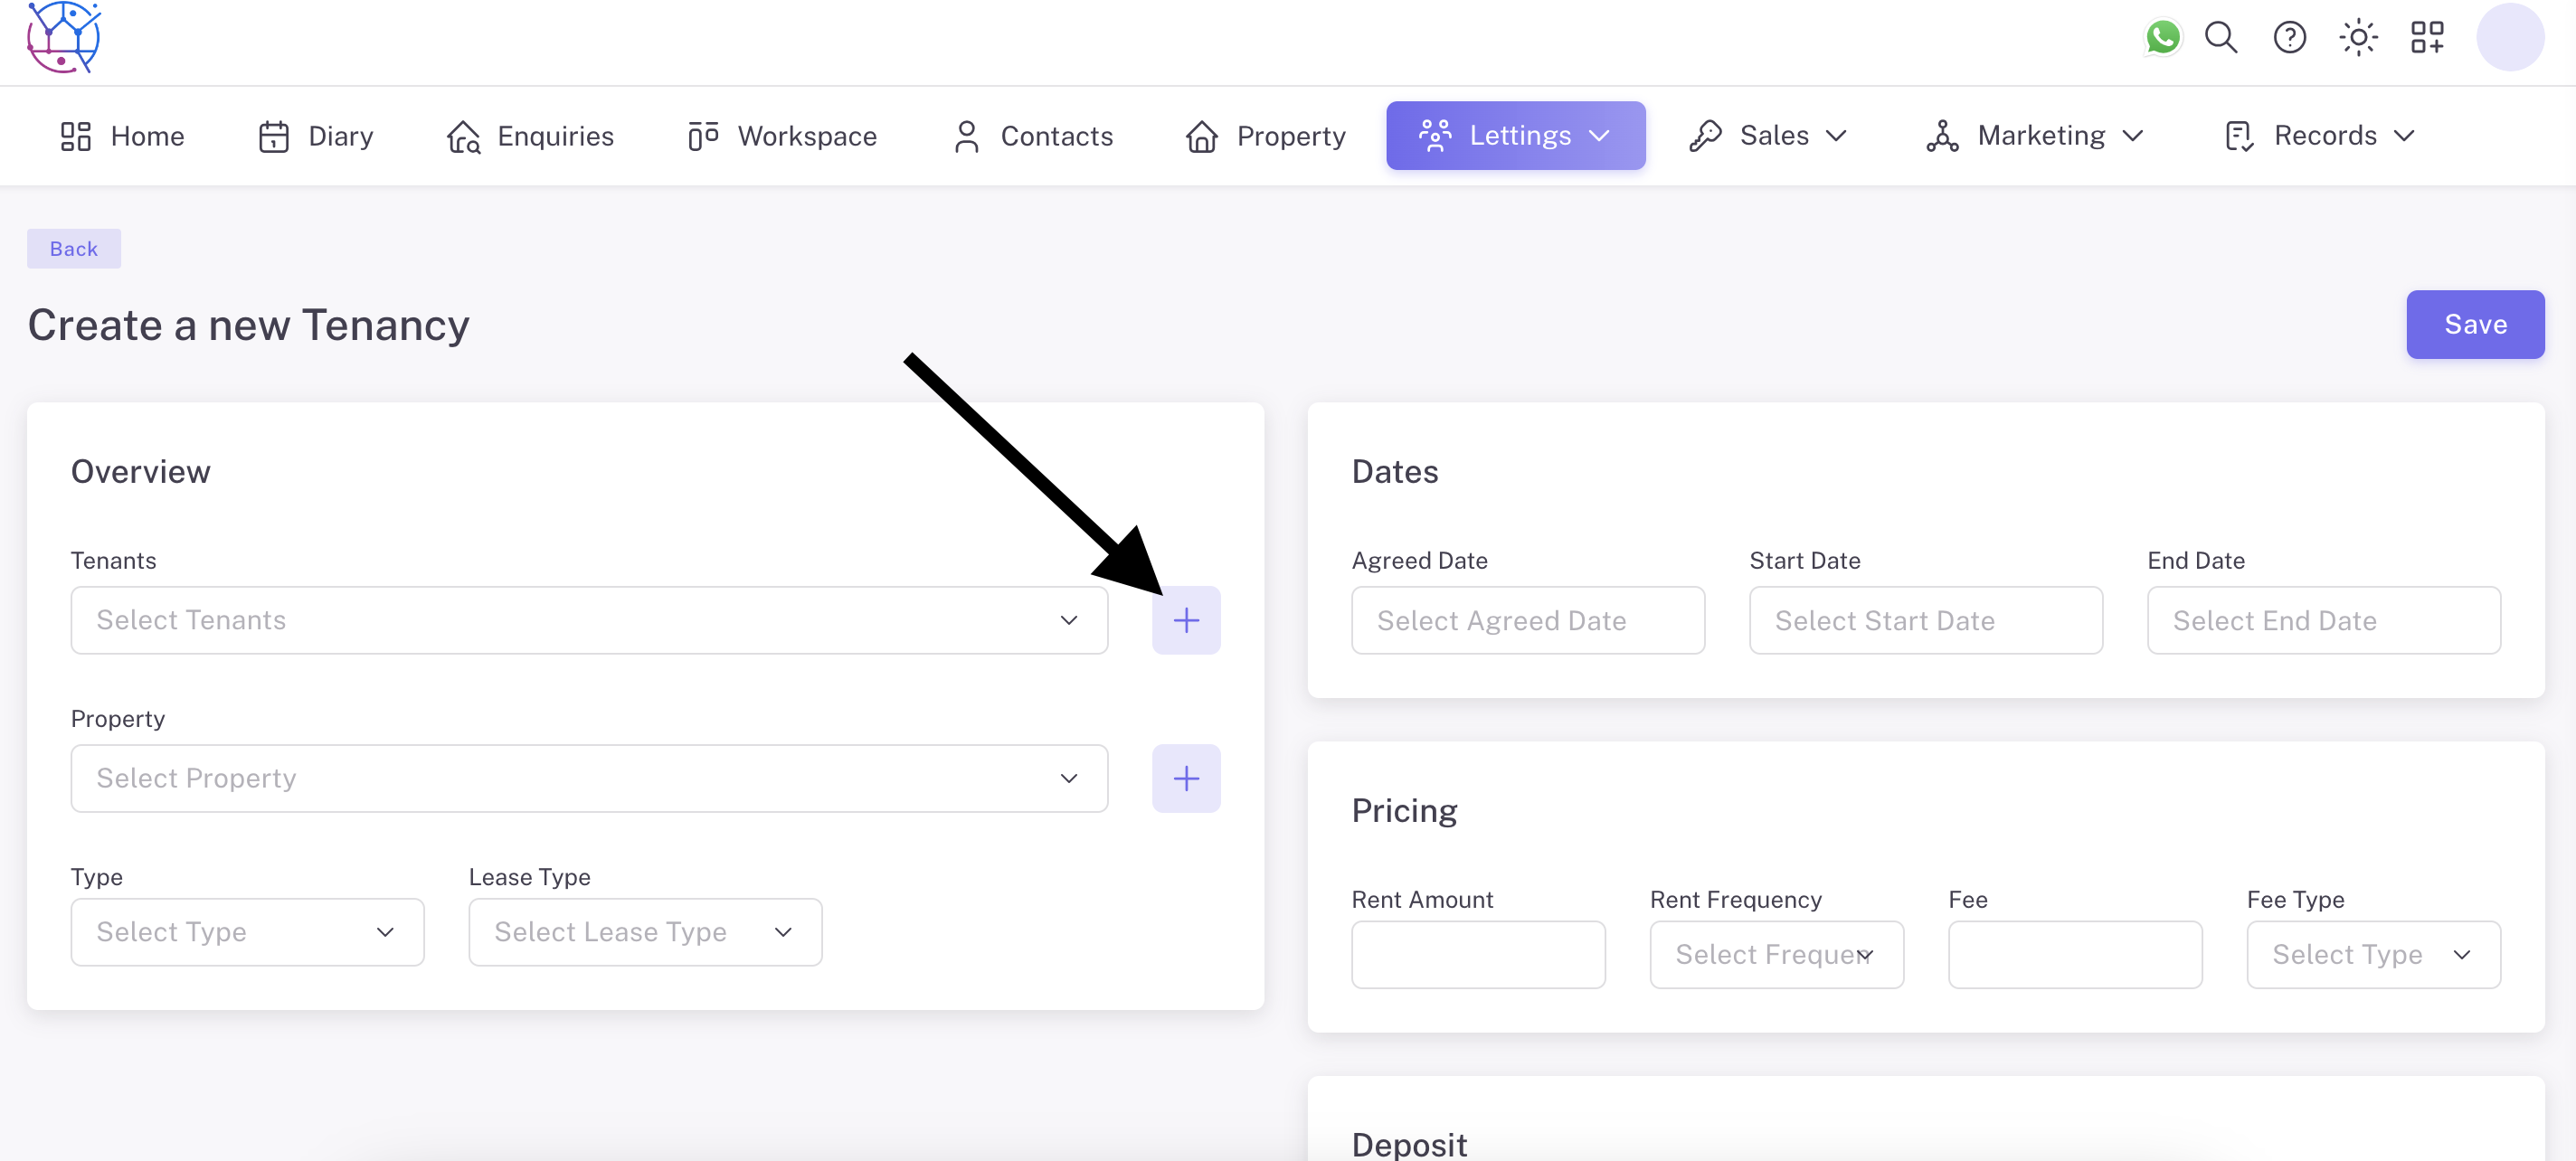Click the search magnifier icon
Viewport: 2576px width, 1161px height.
(x=2221, y=38)
